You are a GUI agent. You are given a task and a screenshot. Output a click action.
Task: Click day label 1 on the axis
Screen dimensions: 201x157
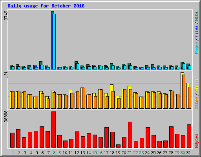[13, 153]
